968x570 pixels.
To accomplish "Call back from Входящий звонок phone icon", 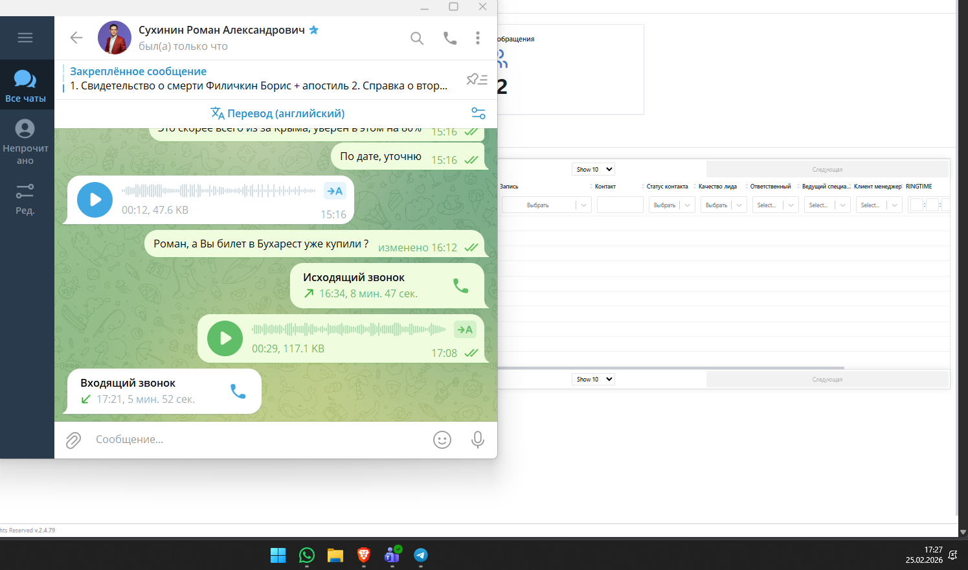I will [x=238, y=391].
